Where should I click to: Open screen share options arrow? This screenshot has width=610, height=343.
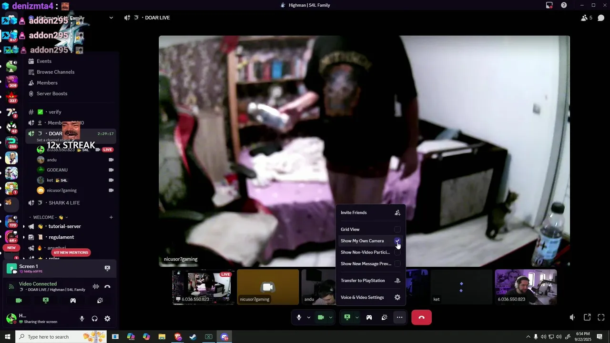[356, 317]
